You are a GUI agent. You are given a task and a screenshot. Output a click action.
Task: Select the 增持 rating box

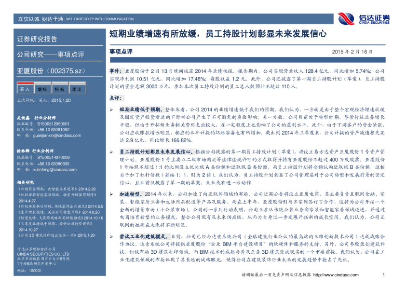pos(42,89)
